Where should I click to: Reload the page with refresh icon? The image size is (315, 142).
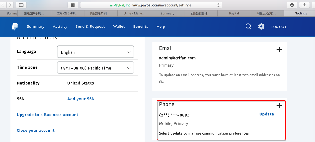pos(219,5)
